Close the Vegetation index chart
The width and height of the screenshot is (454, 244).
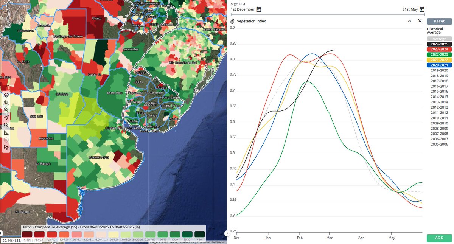[x=420, y=21]
